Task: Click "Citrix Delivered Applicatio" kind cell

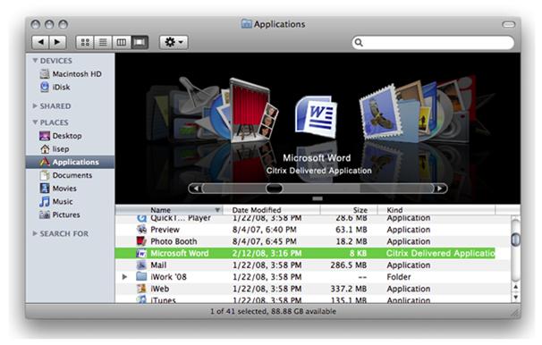Action: click(441, 253)
